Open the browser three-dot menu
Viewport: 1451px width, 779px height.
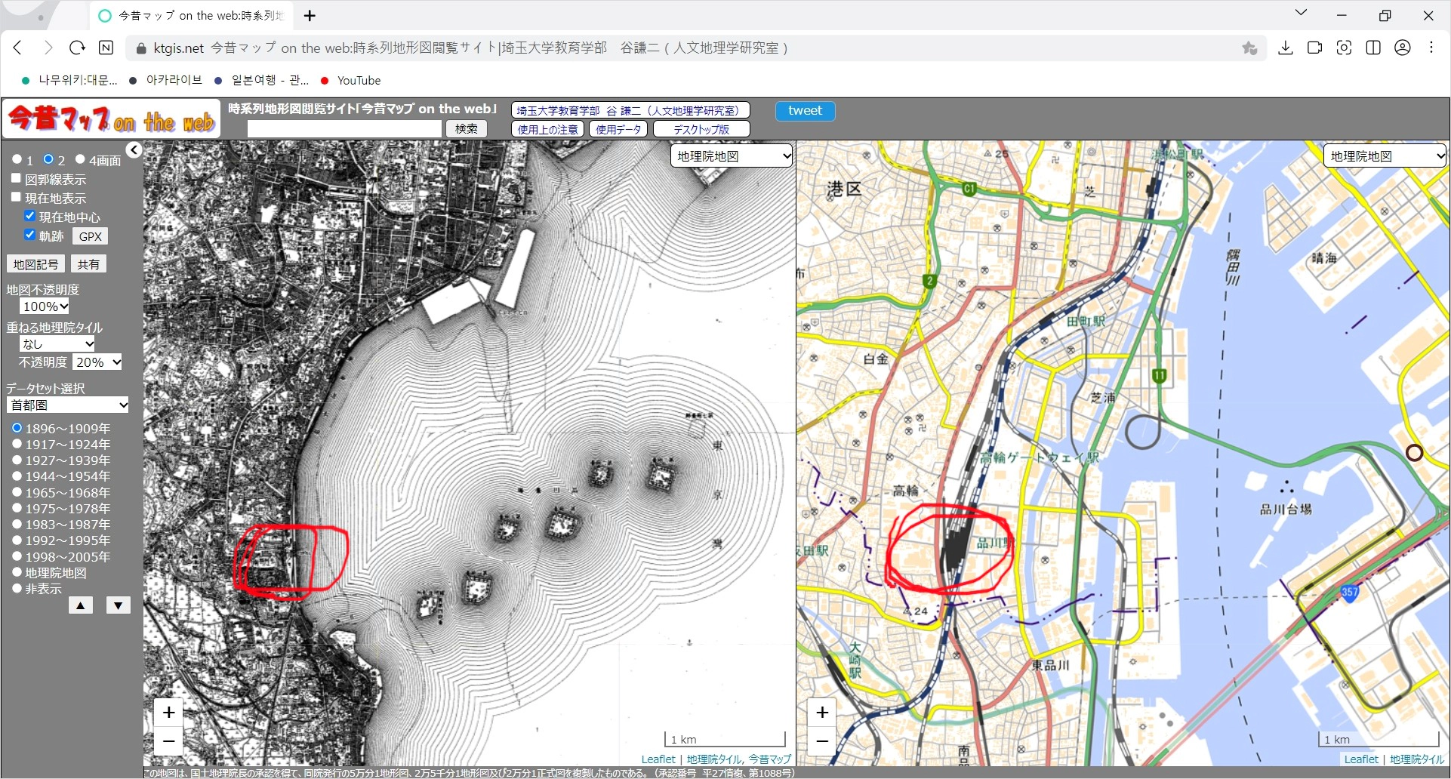tap(1431, 48)
